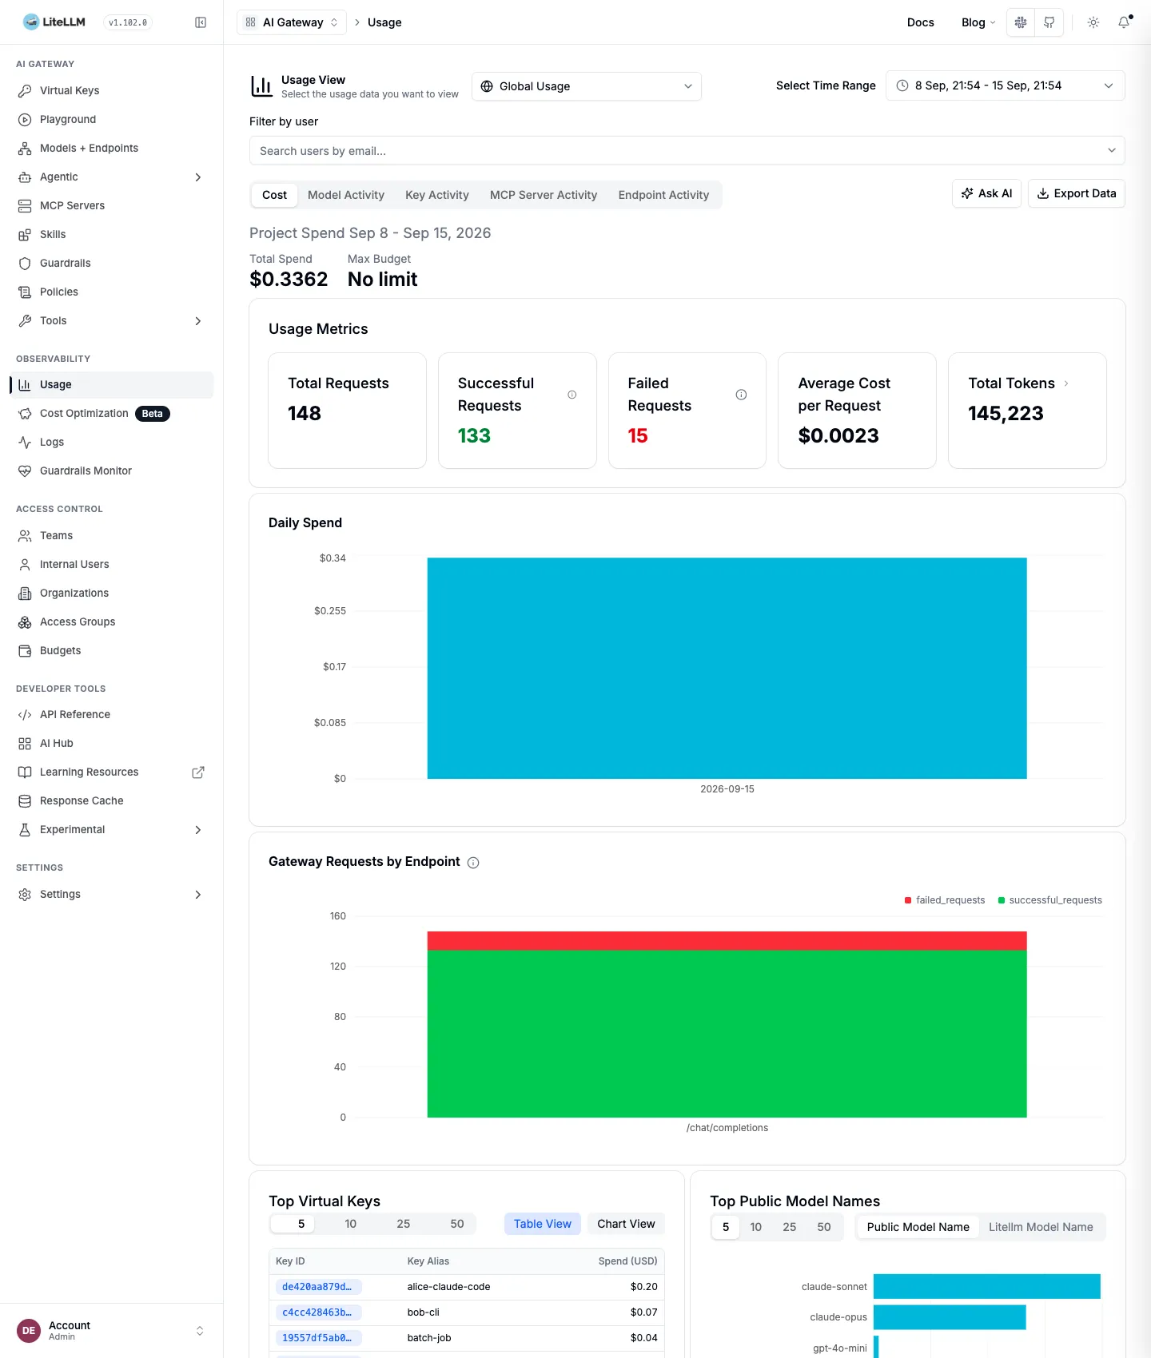Click API Reference code icon
Viewport: 1151px width, 1358px height.
pyautogui.click(x=25, y=714)
